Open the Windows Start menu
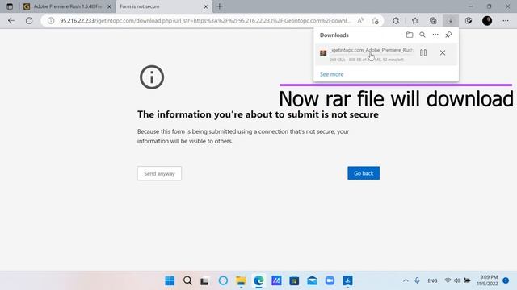This screenshot has height=290, width=517. [170, 280]
